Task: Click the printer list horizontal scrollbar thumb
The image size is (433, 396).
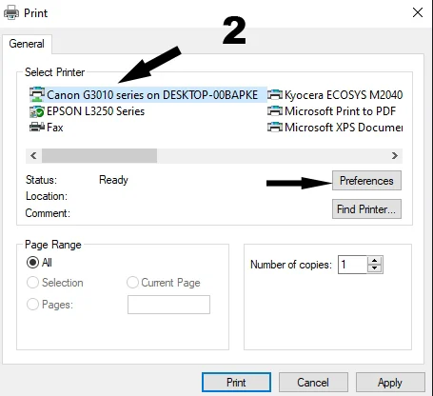Action: (99, 155)
